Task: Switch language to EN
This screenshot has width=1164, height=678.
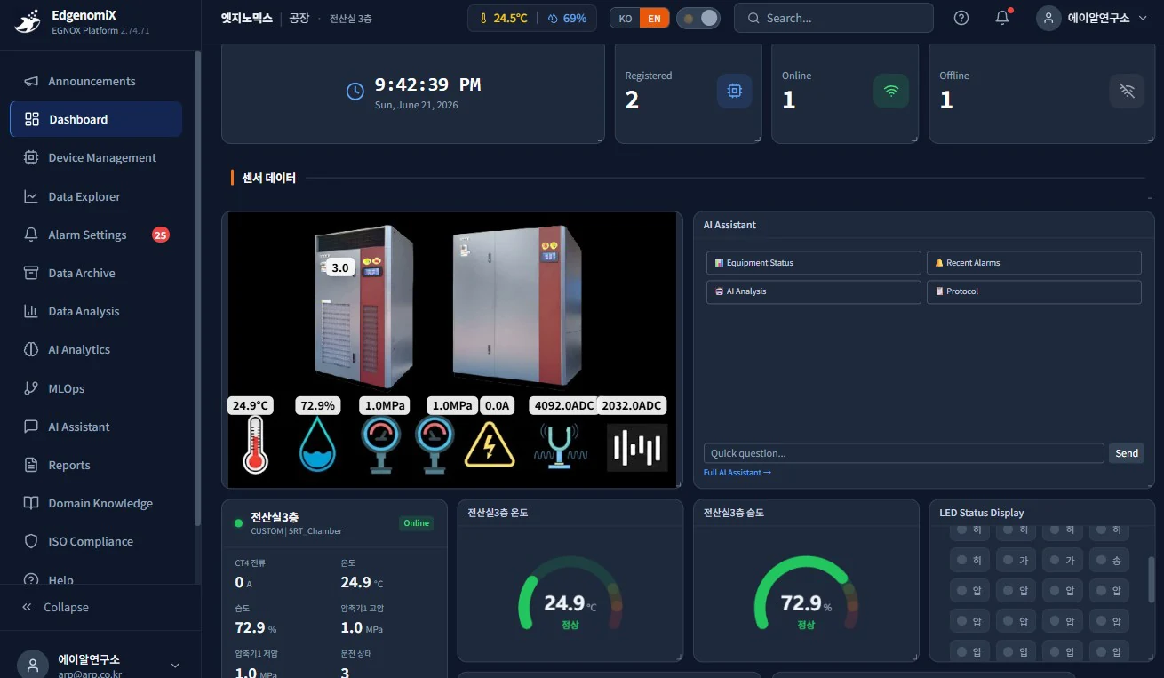Action: coord(654,18)
